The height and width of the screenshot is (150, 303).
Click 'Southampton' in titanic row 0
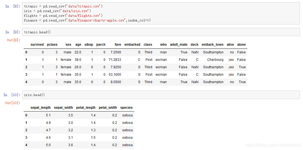(x=213, y=52)
